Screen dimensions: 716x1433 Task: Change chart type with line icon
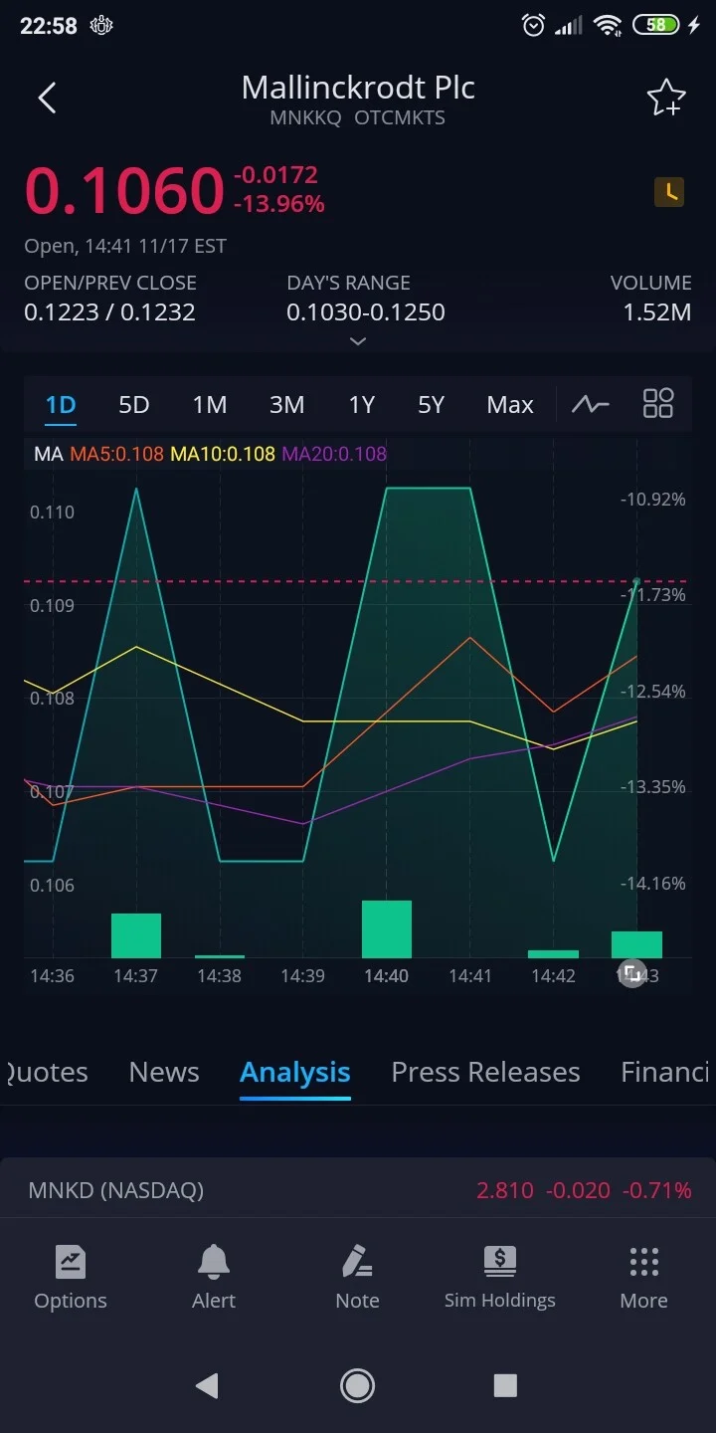[x=590, y=404]
